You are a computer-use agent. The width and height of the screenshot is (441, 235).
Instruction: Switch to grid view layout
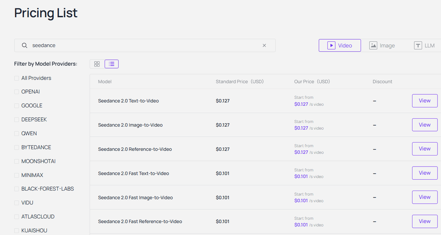[97, 64]
